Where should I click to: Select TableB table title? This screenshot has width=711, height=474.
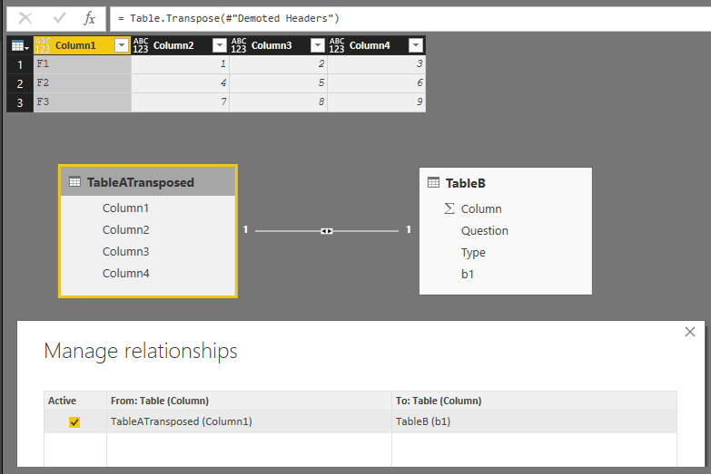[x=465, y=183]
